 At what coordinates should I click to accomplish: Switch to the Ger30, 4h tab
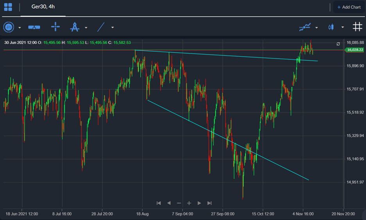(43, 7)
